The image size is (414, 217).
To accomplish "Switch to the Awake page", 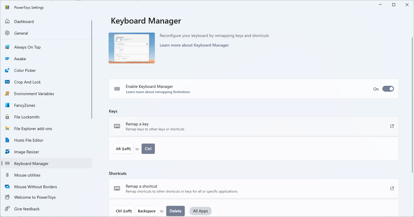I will click(x=47, y=59).
